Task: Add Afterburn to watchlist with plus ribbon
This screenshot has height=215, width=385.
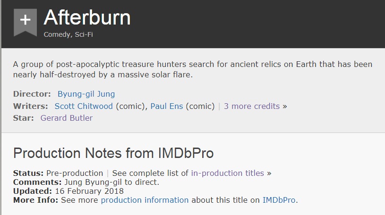Action: [25, 20]
